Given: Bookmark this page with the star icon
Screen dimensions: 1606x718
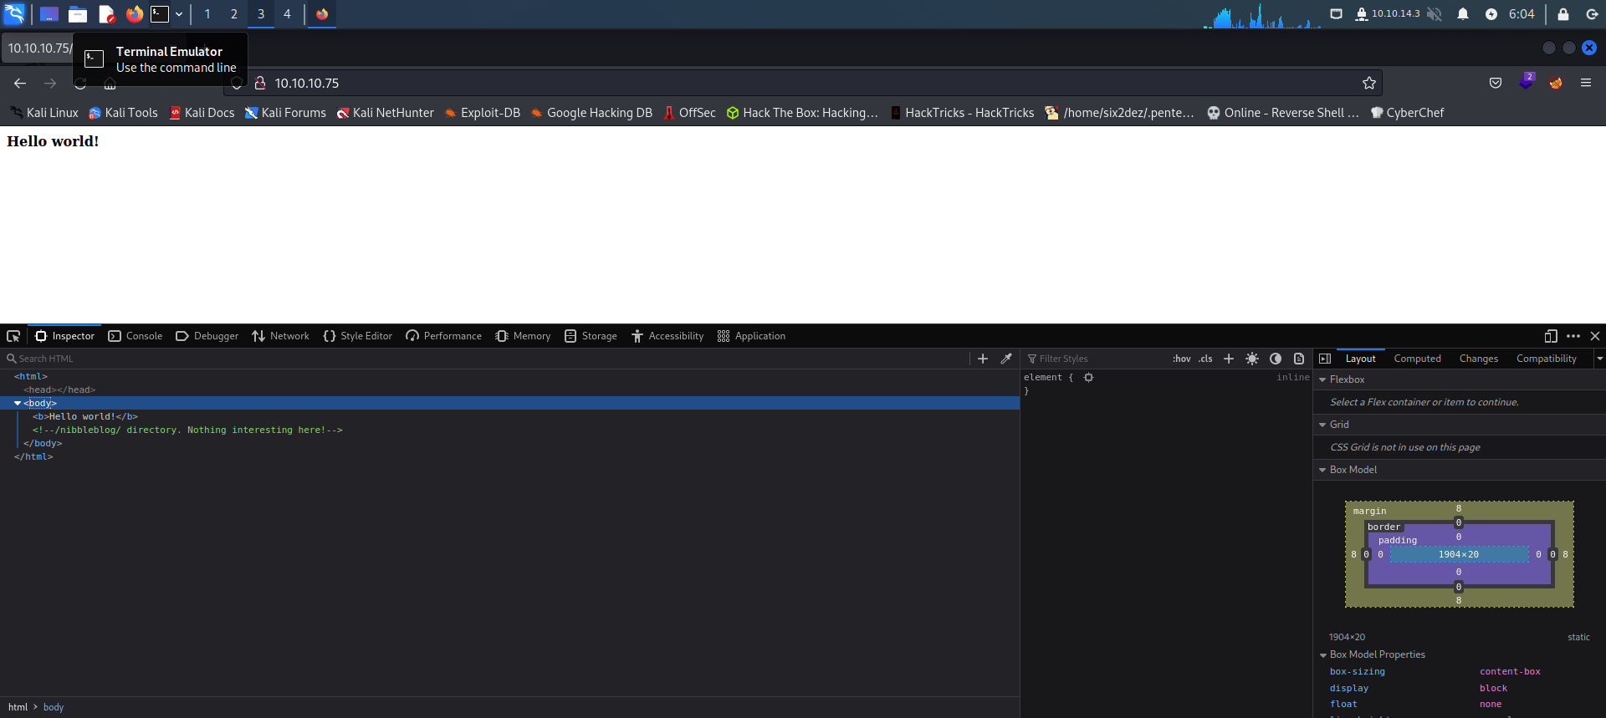Looking at the screenshot, I should pyautogui.click(x=1369, y=83).
